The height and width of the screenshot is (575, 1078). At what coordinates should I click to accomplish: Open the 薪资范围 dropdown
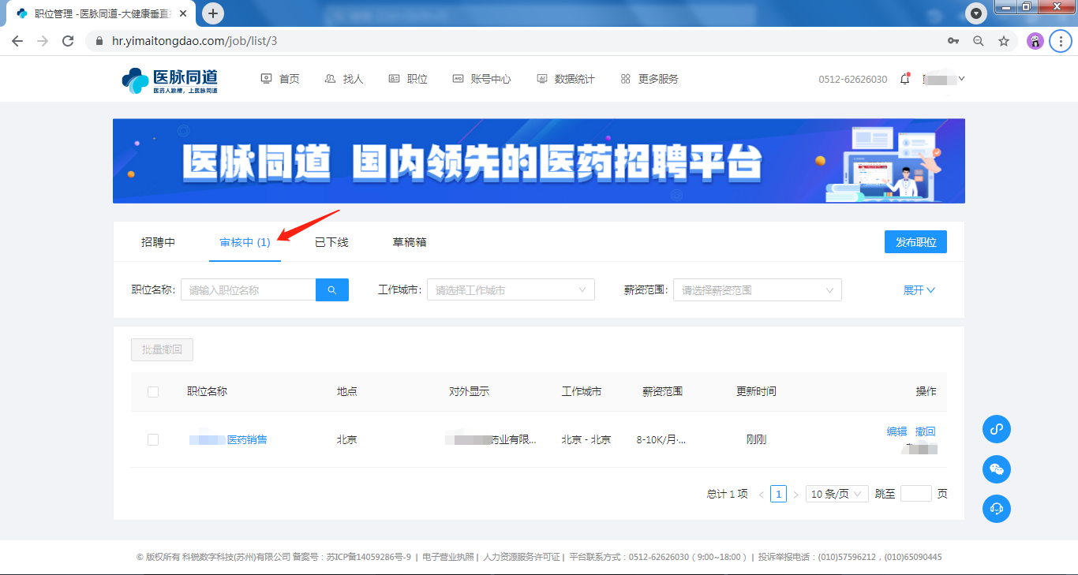tap(757, 290)
